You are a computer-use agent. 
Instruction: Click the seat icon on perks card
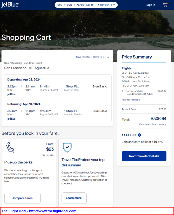[x=10, y=148]
